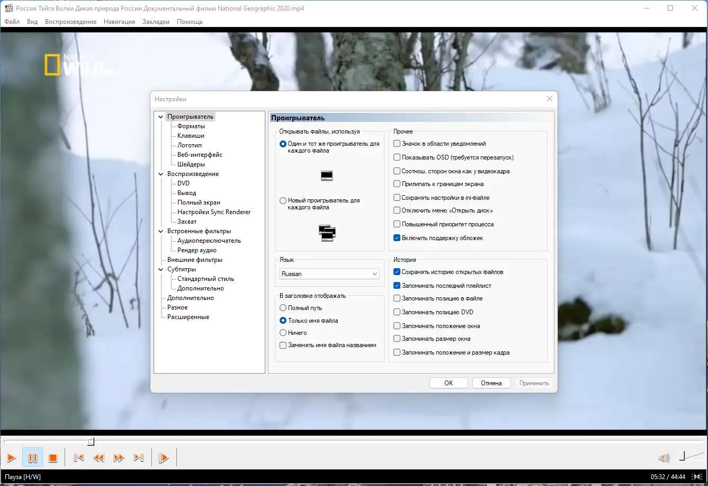The width and height of the screenshot is (708, 486).
Task: Enable 'Сохранять настройки в ini-файле'
Action: 397,198
